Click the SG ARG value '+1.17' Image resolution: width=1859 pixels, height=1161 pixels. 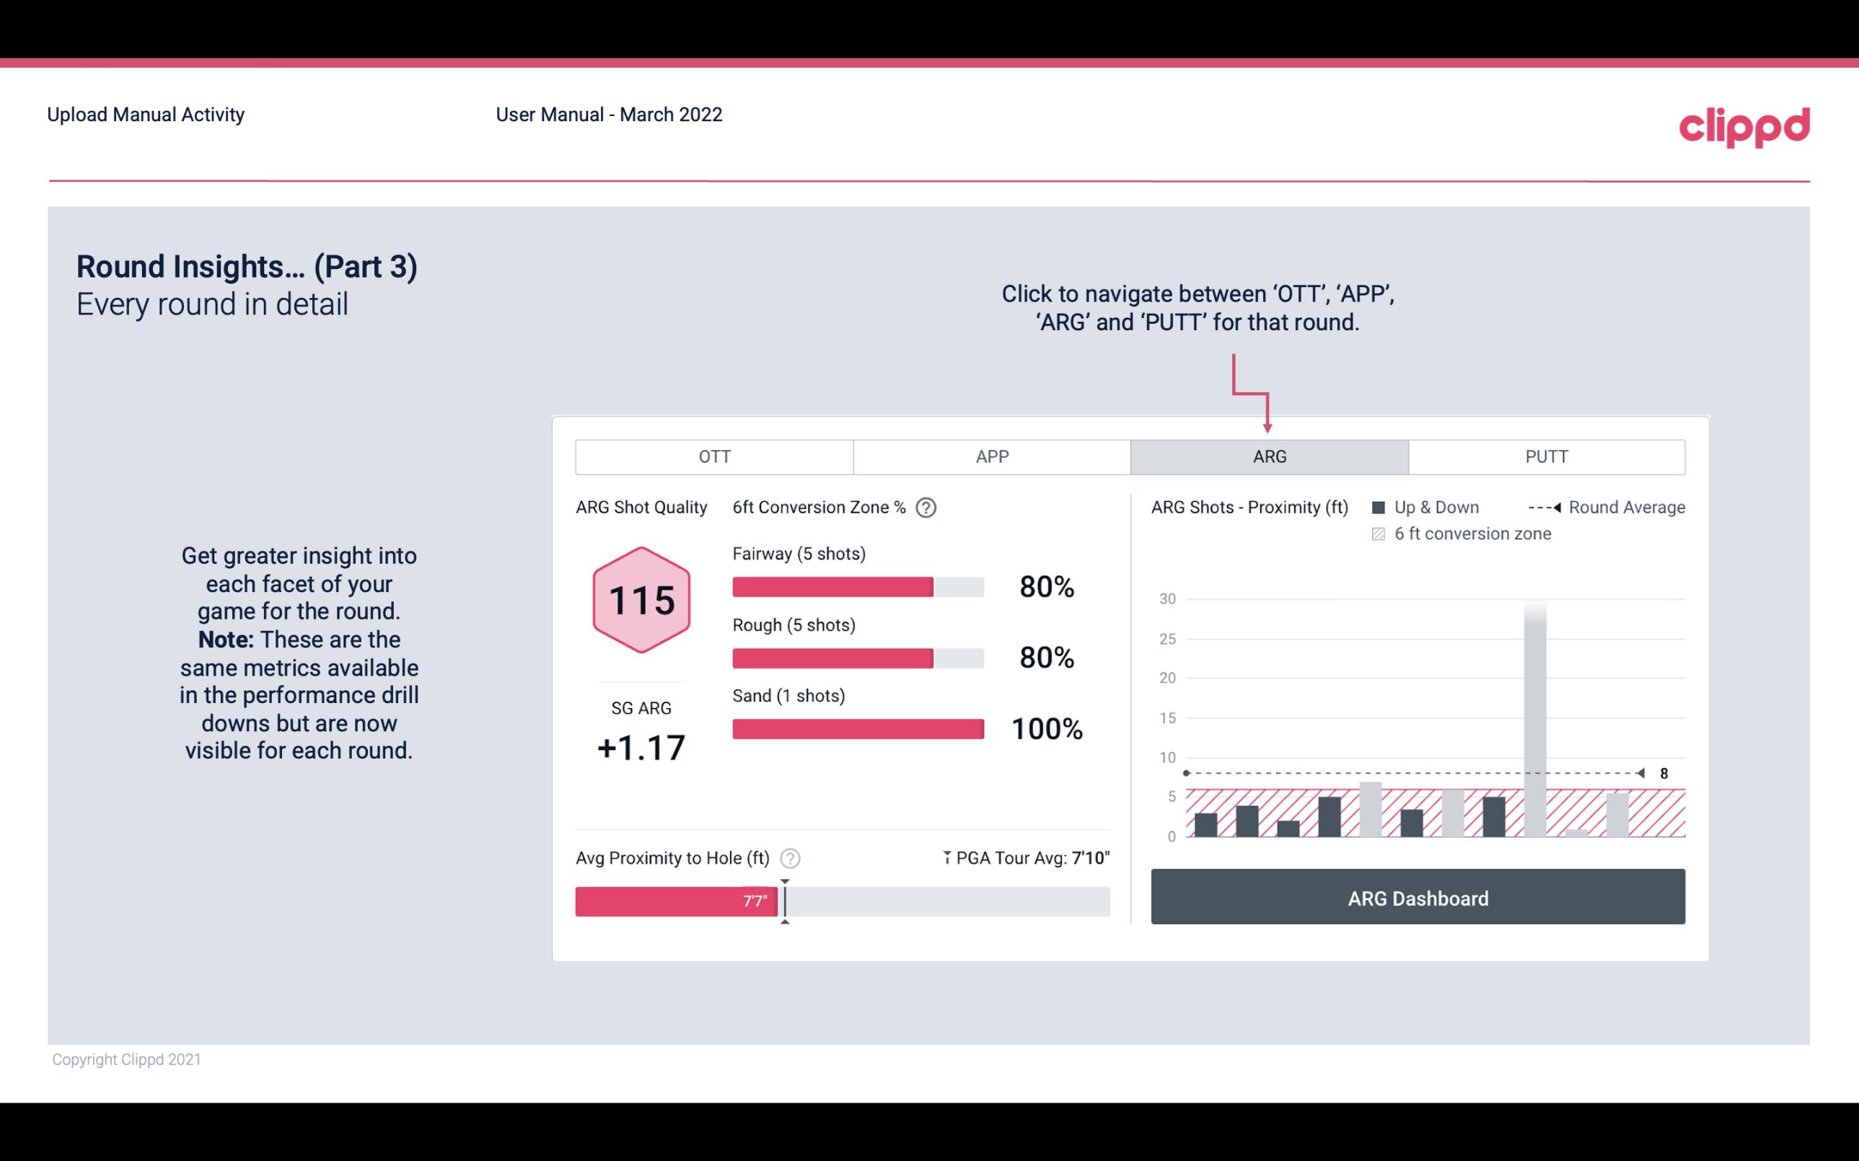(642, 748)
